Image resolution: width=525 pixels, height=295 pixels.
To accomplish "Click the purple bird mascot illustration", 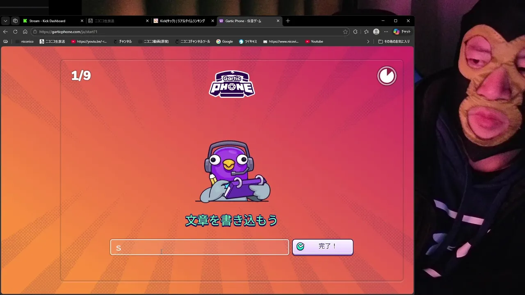I will (233, 172).
